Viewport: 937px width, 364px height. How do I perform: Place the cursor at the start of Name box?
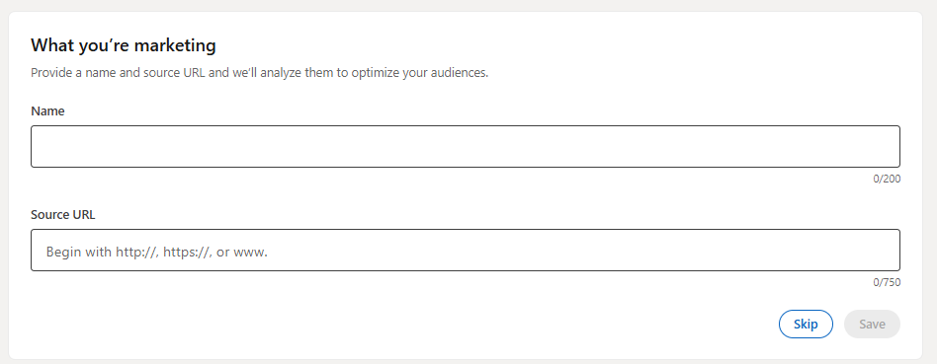tap(42, 146)
